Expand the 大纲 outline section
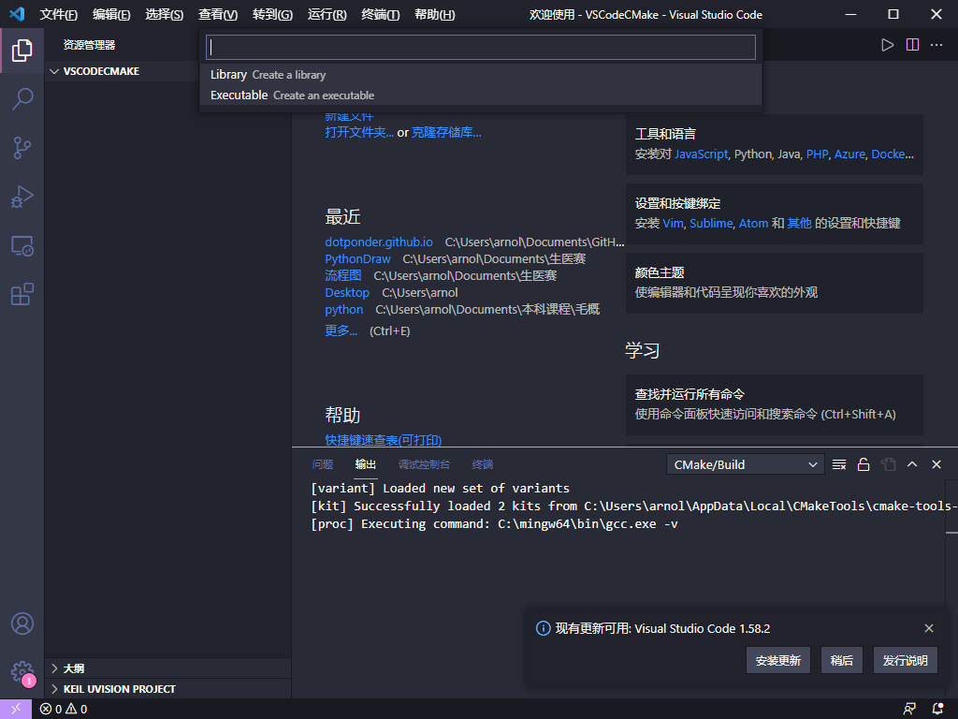 pyautogui.click(x=73, y=668)
